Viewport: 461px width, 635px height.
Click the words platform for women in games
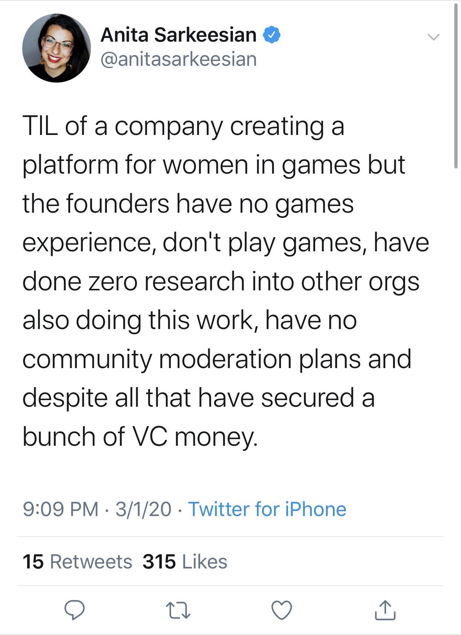click(x=192, y=165)
